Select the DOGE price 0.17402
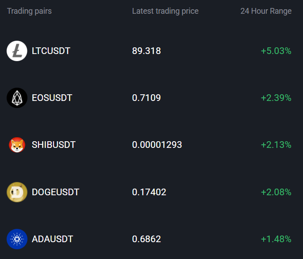 [149, 192]
